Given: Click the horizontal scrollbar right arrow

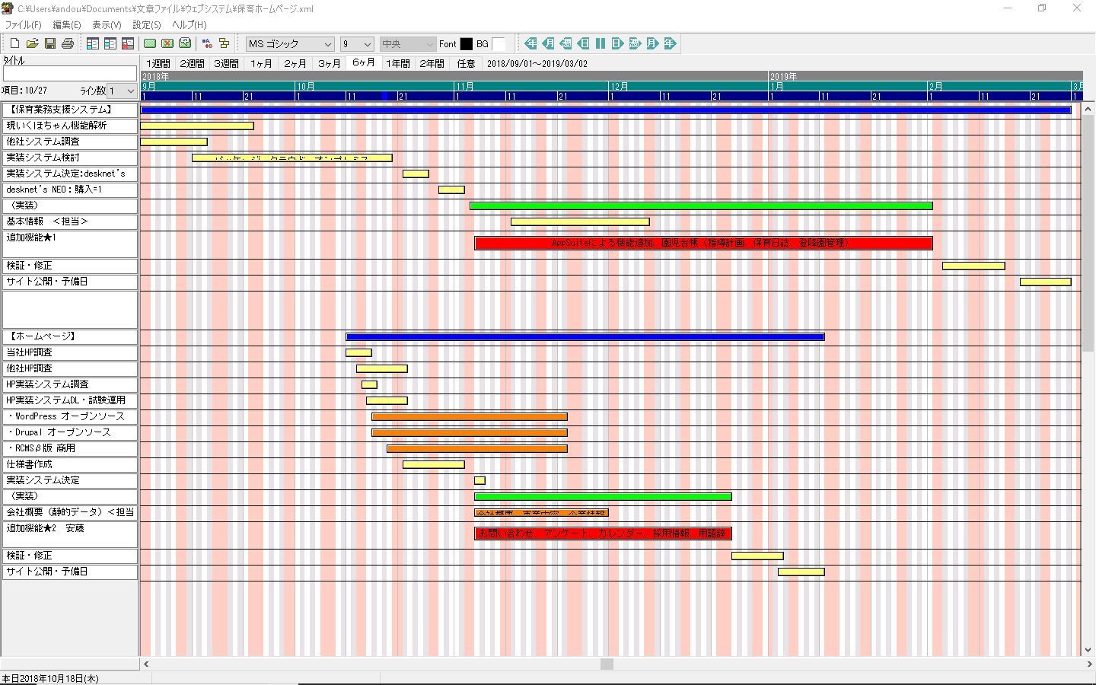Looking at the screenshot, I should pyautogui.click(x=1089, y=664).
